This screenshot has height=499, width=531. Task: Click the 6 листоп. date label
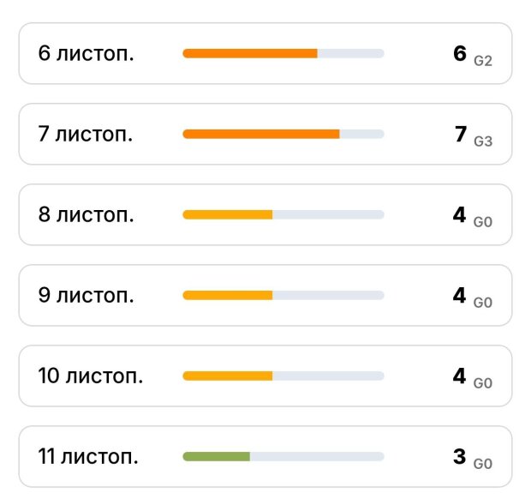pyautogui.click(x=86, y=53)
